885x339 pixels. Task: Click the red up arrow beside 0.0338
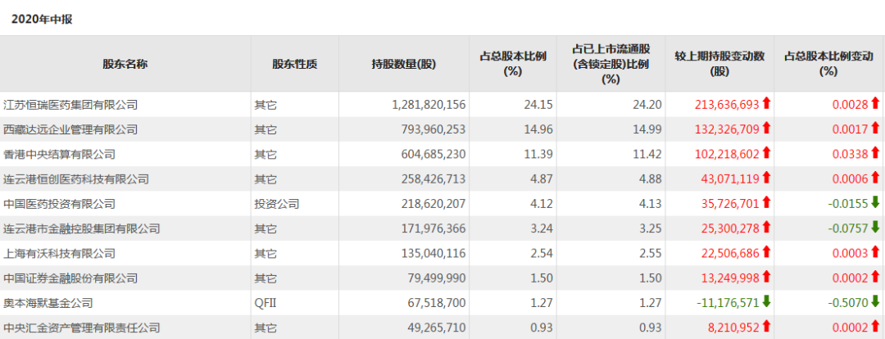875,154
